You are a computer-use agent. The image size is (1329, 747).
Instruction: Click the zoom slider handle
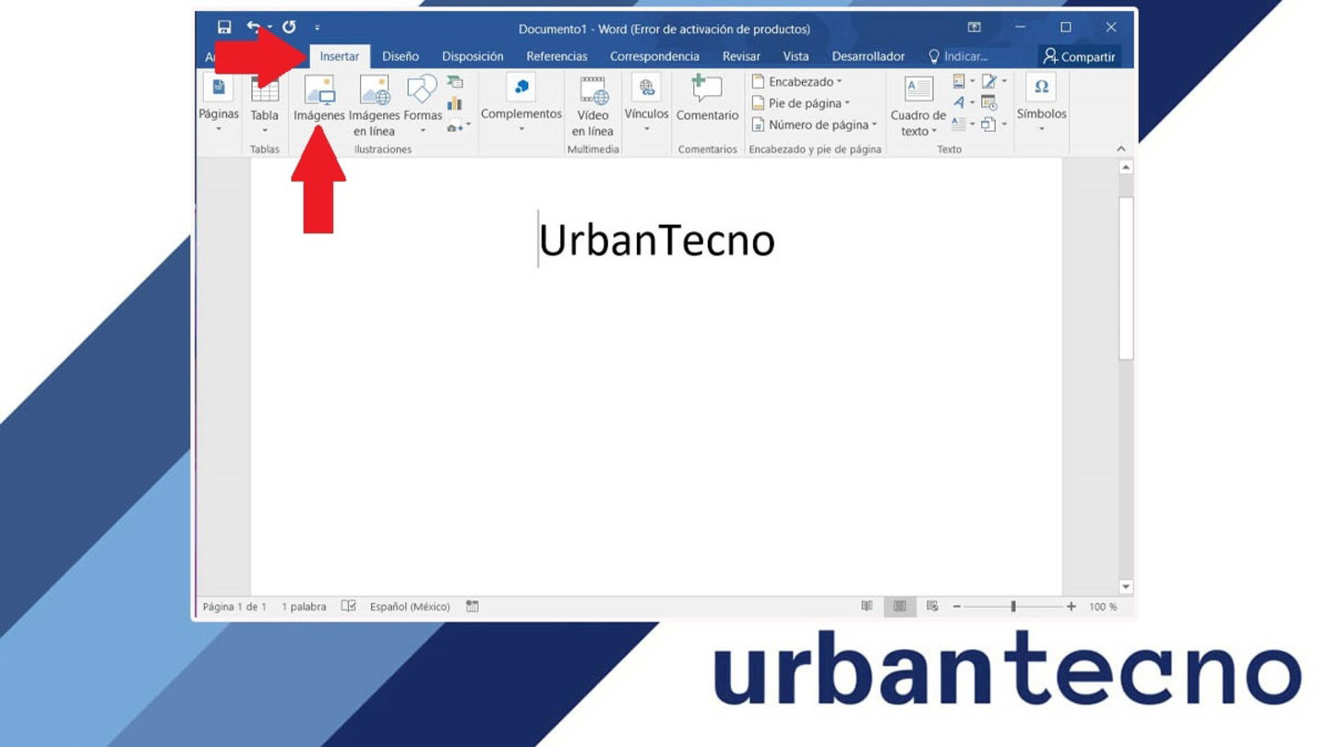click(x=1013, y=607)
